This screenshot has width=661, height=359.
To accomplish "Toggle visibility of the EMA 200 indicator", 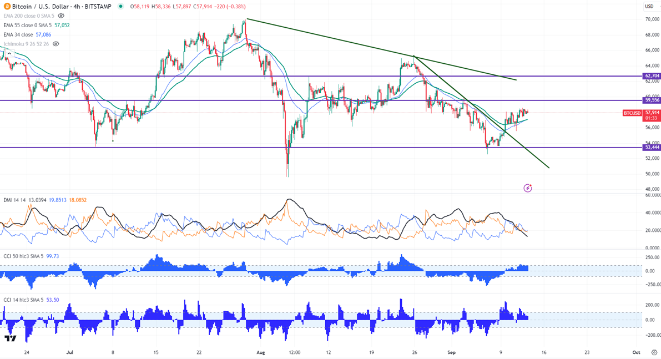I will click(61, 16).
